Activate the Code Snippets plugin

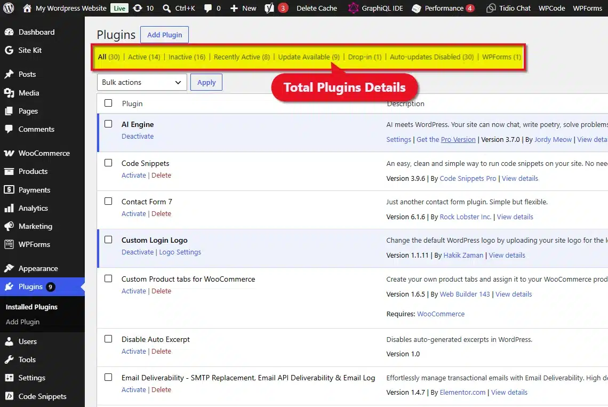(x=134, y=175)
